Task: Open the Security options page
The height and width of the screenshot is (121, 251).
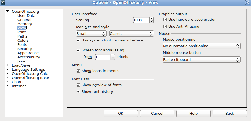Action: click(x=25, y=49)
